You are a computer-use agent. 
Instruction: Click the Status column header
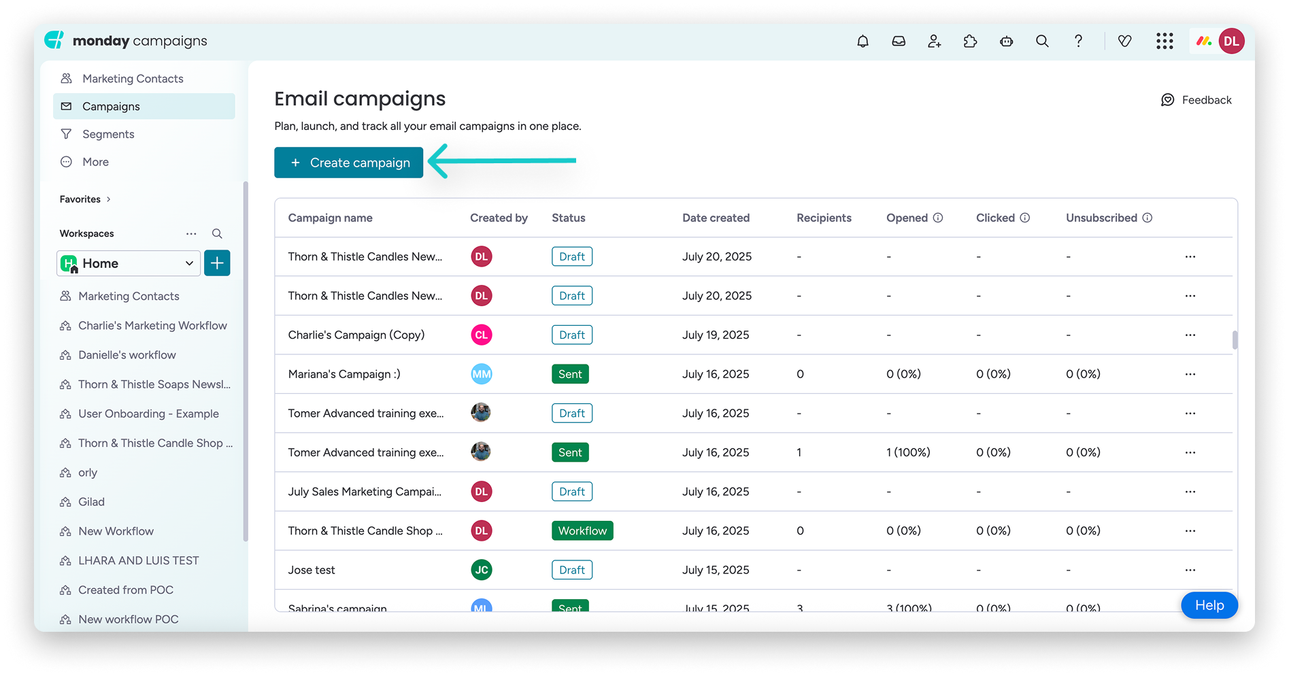[x=568, y=218]
